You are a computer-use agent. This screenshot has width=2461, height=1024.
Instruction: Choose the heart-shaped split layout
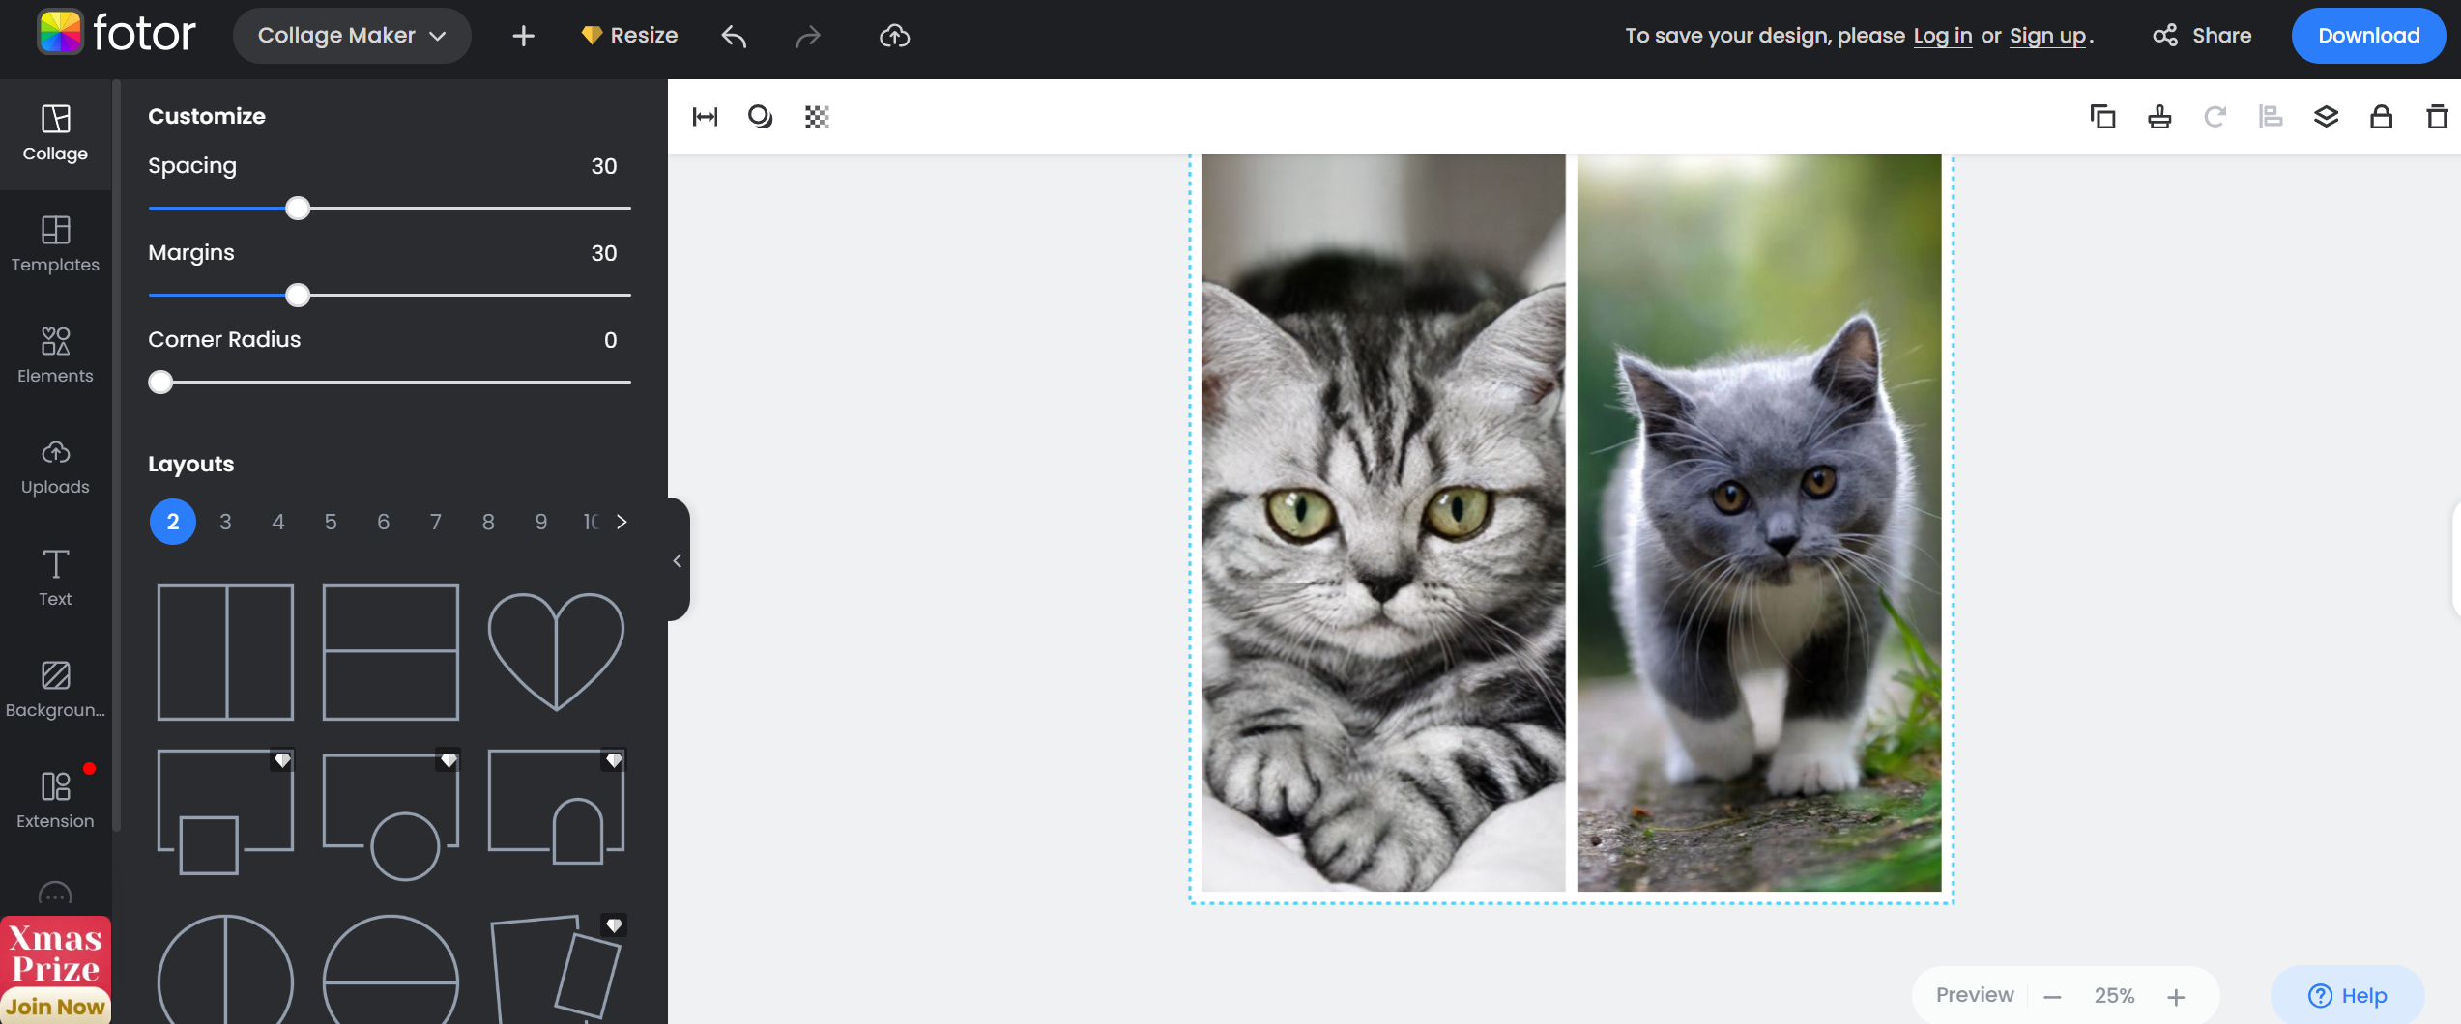click(x=556, y=652)
